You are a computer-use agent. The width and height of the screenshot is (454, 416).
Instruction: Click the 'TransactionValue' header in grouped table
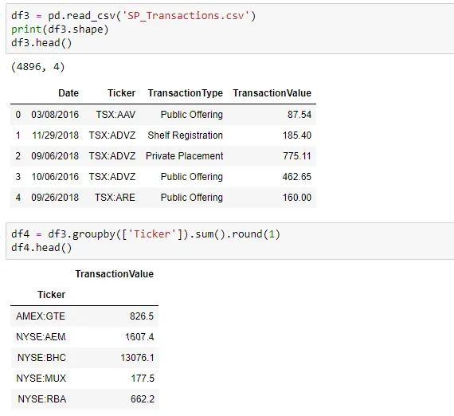115,274
